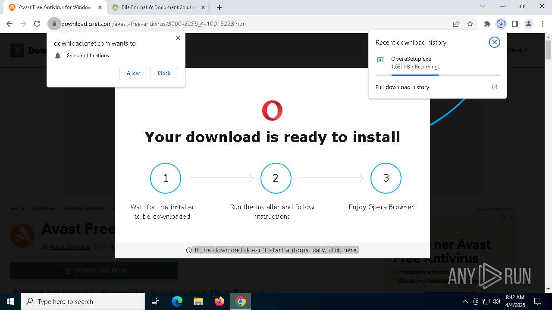
Task: Open File Explorer from taskbar
Action: 198,301
